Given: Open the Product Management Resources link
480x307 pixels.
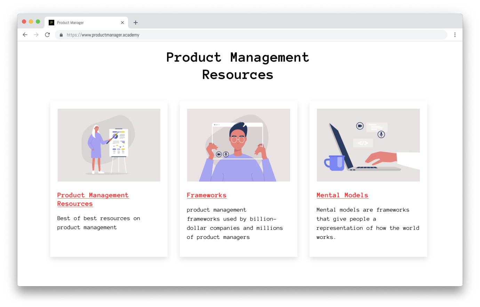Looking at the screenshot, I should [93, 199].
